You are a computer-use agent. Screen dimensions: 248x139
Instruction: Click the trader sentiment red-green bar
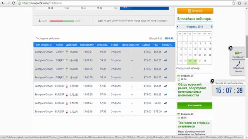(62, 21)
